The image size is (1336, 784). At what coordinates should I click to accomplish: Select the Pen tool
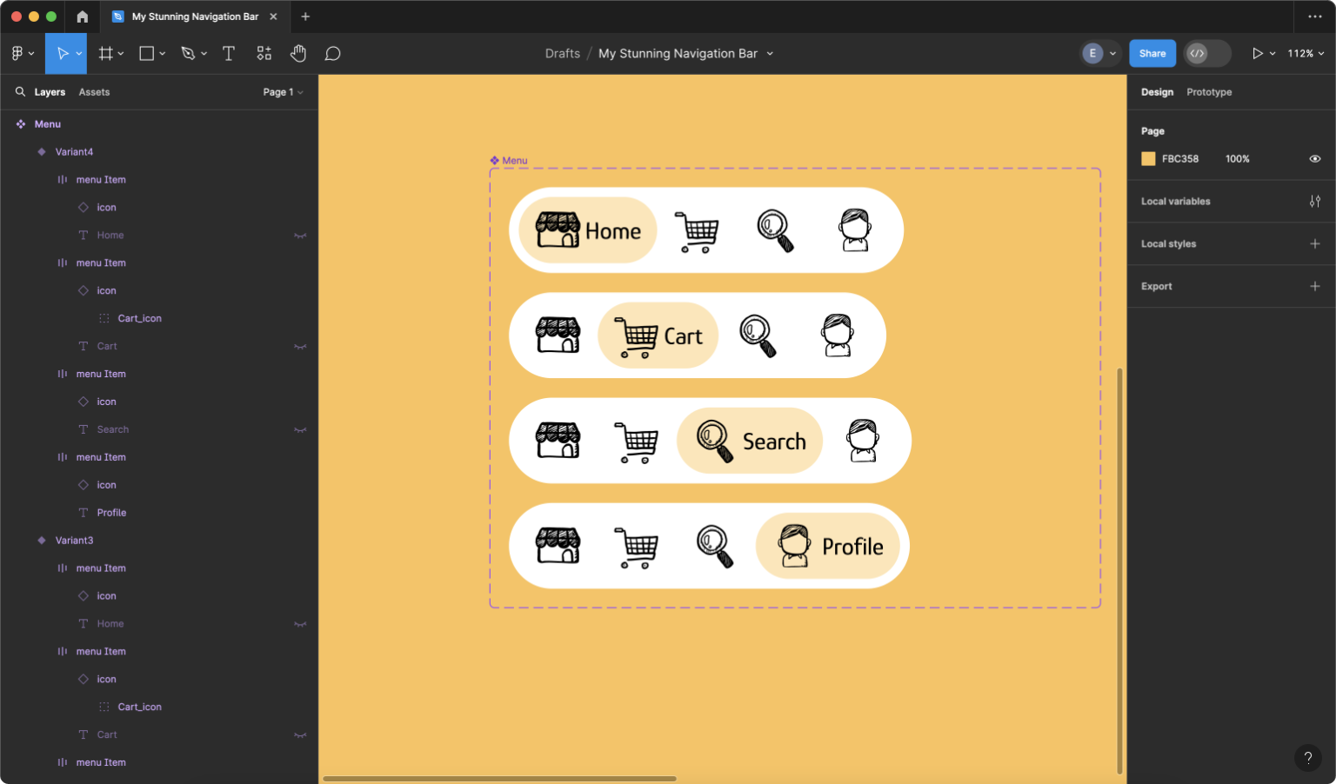point(188,53)
